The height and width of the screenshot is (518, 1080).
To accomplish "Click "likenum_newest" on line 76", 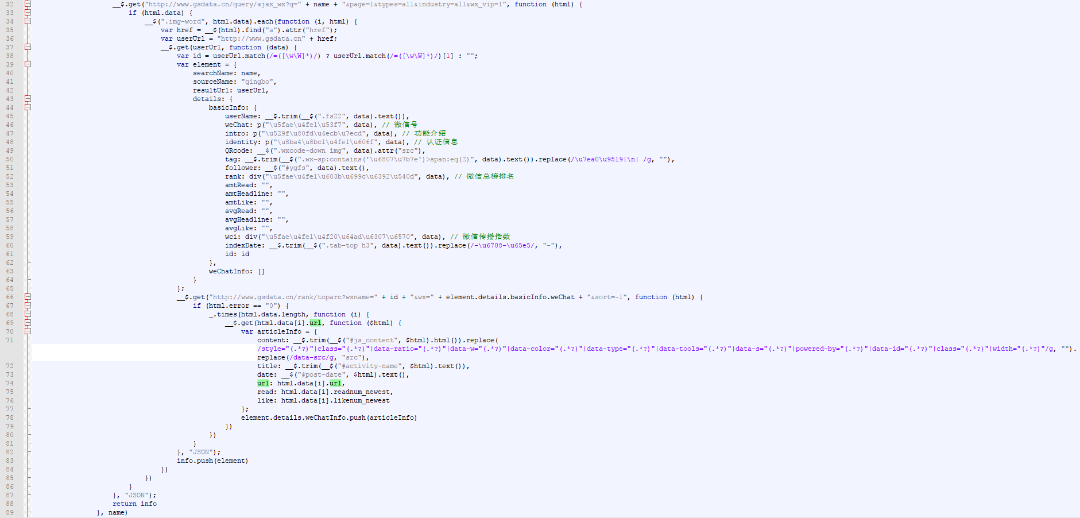I will click(361, 400).
